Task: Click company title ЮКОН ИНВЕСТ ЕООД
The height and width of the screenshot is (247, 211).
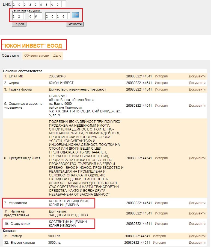Action: click(32, 46)
